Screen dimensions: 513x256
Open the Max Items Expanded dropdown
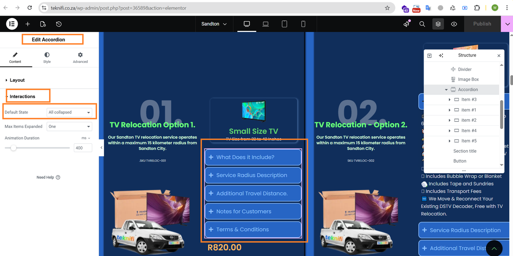click(69, 127)
